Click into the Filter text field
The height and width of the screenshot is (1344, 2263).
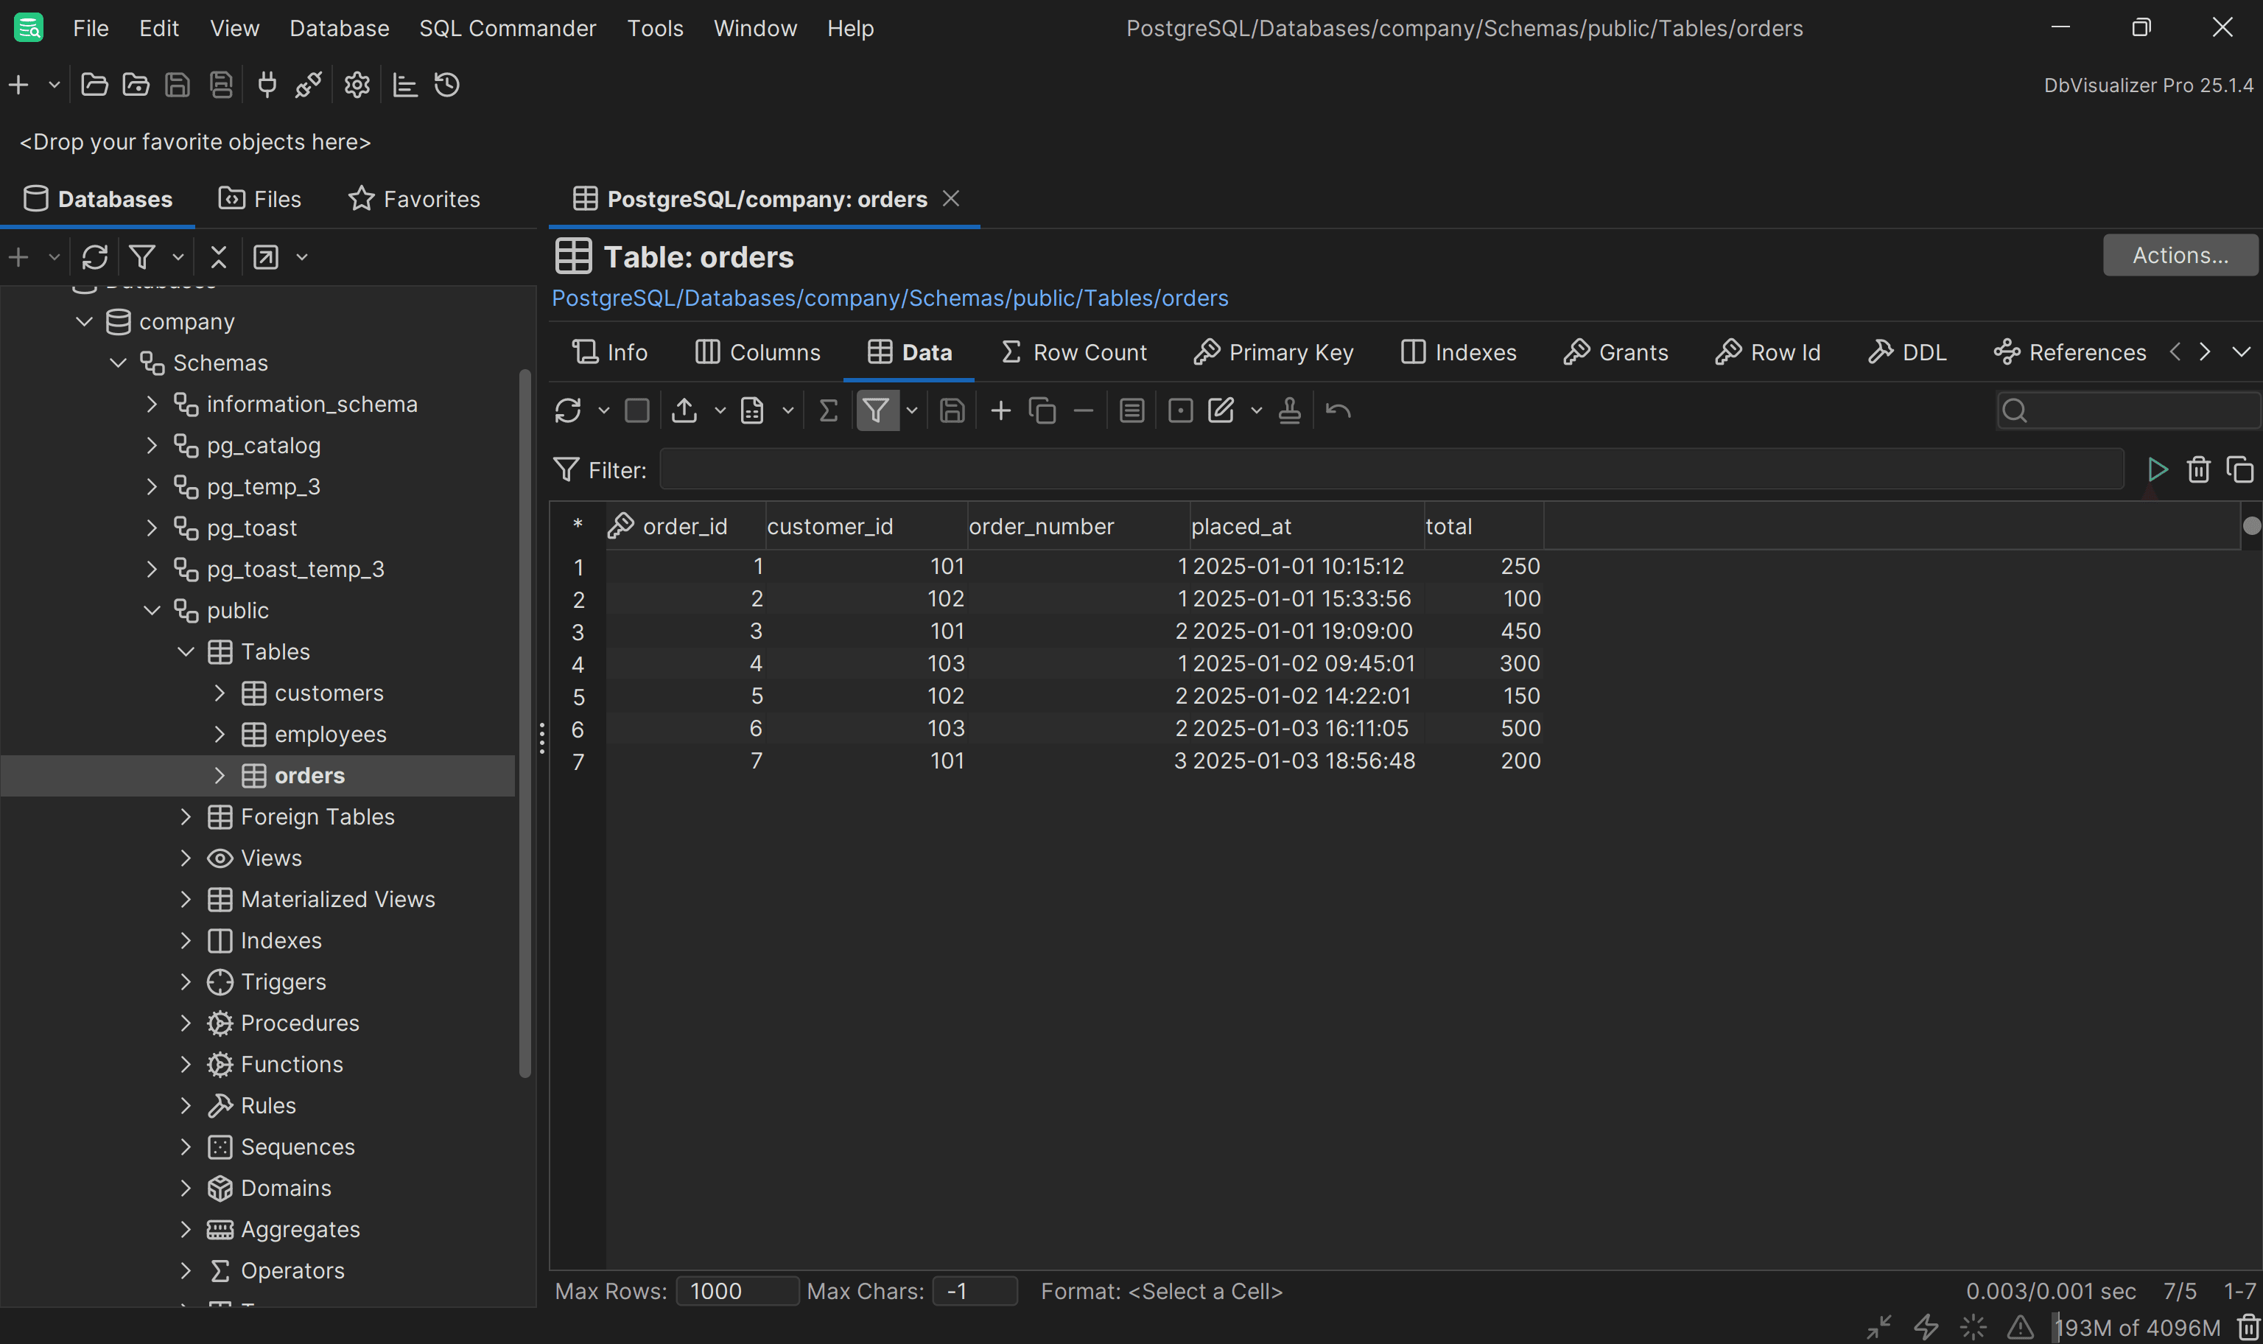point(1390,470)
